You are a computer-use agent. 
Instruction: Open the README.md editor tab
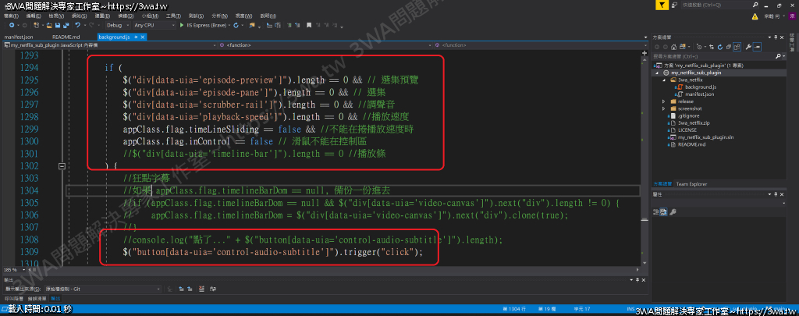coord(66,37)
